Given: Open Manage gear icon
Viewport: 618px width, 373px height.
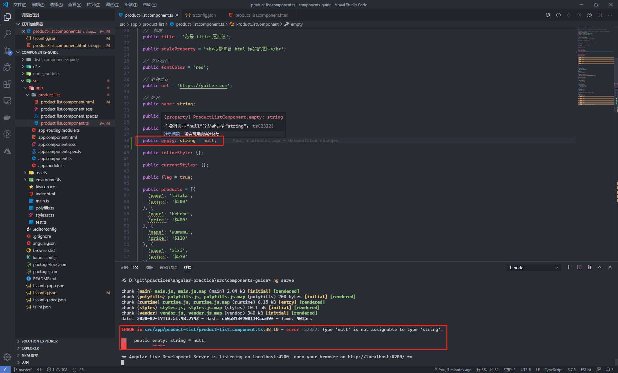Looking at the screenshot, I should (x=7, y=357).
